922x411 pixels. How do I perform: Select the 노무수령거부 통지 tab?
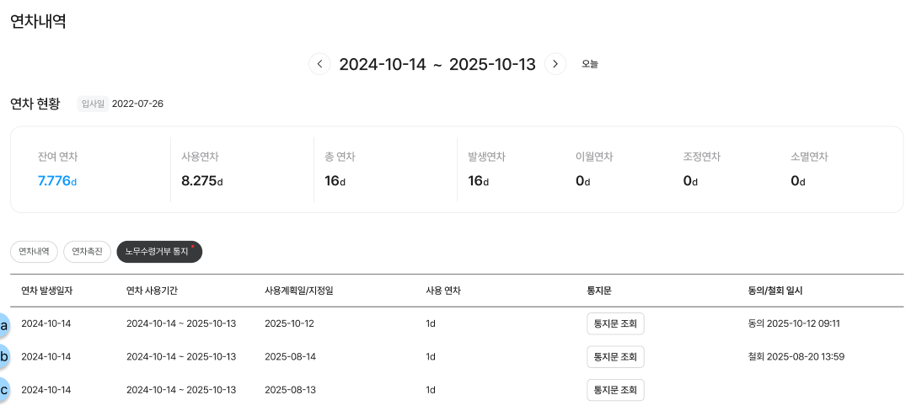click(158, 251)
